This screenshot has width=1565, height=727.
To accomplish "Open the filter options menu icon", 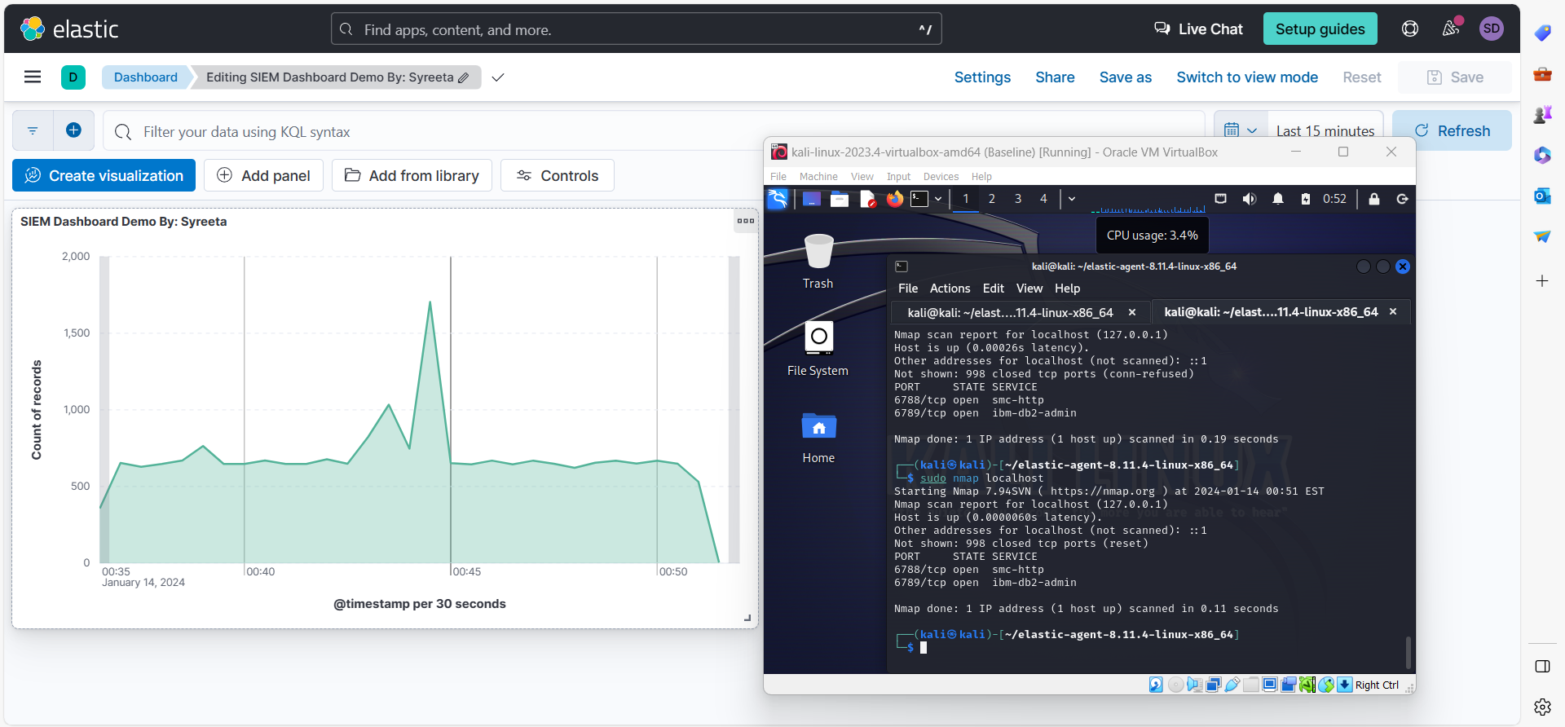I will (33, 130).
